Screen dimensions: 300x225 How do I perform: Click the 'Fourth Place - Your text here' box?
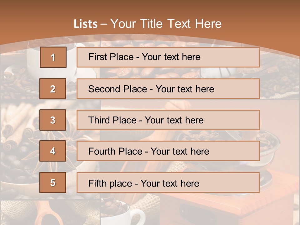click(168, 151)
